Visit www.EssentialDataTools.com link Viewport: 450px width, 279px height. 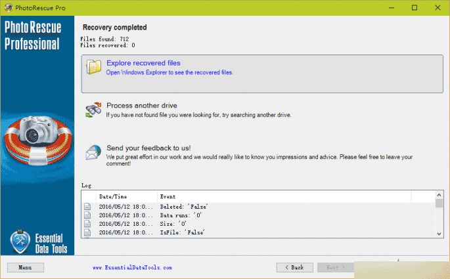point(132,268)
